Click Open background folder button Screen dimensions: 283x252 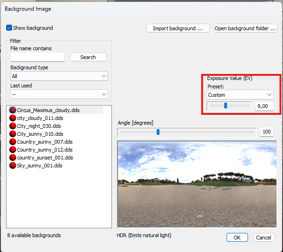(x=245, y=28)
